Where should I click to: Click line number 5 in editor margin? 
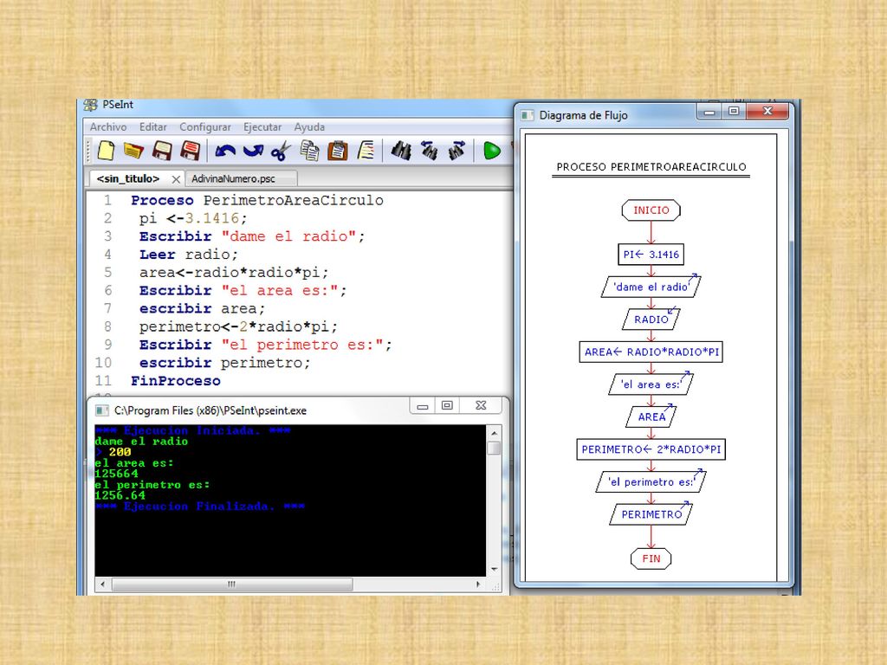[107, 273]
